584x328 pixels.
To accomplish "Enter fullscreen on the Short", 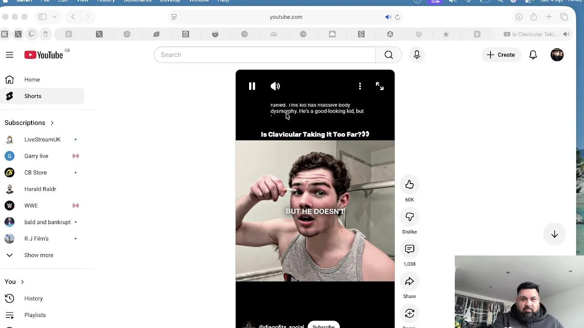I will pos(380,86).
